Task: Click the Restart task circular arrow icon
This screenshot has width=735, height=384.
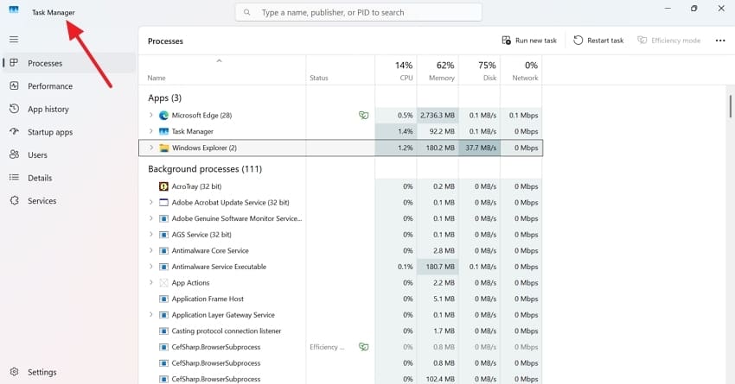Action: click(x=578, y=41)
